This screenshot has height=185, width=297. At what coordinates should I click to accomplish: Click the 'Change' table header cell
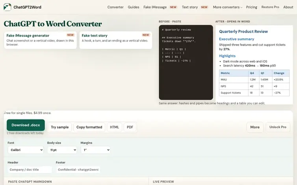(281, 73)
